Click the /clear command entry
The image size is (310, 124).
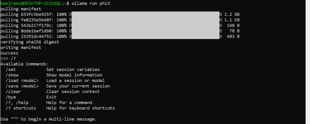click(13, 91)
